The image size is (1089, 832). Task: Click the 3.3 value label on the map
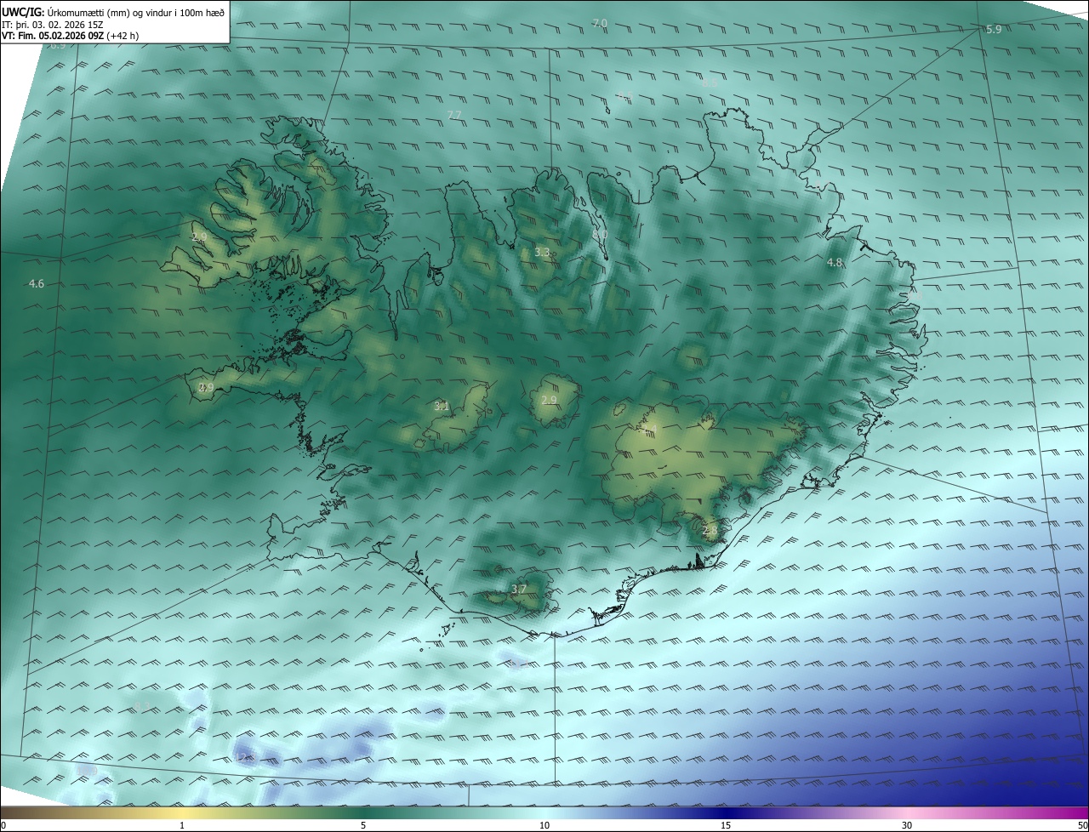tap(542, 253)
